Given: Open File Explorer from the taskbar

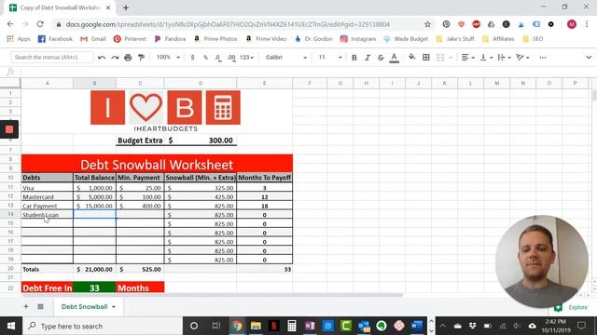Looking at the screenshot, I should tap(256, 326).
